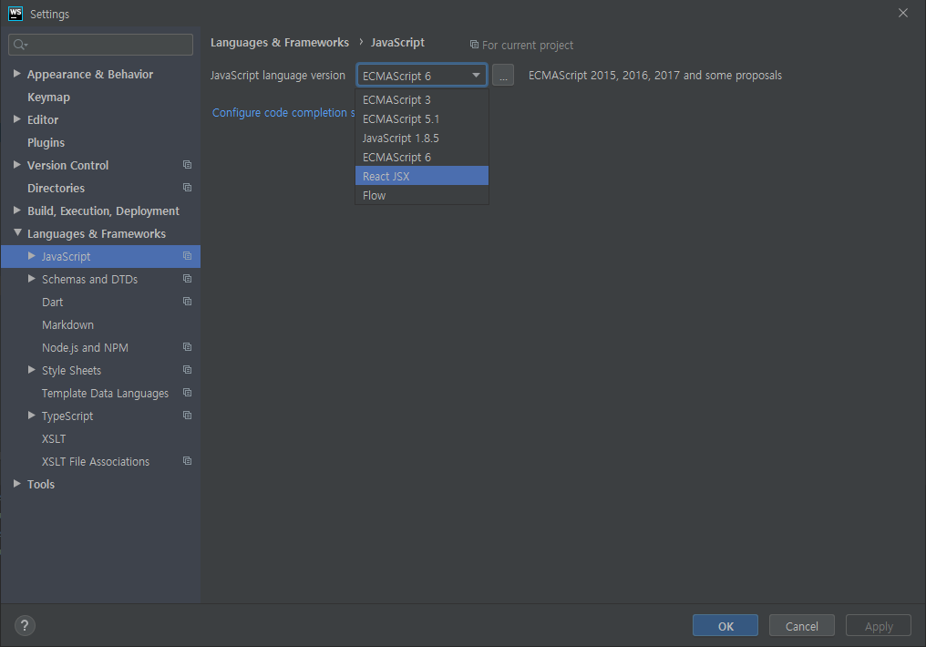Image resolution: width=926 pixels, height=647 pixels.
Task: Click project-level icon beside TypeScript
Action: click(187, 416)
